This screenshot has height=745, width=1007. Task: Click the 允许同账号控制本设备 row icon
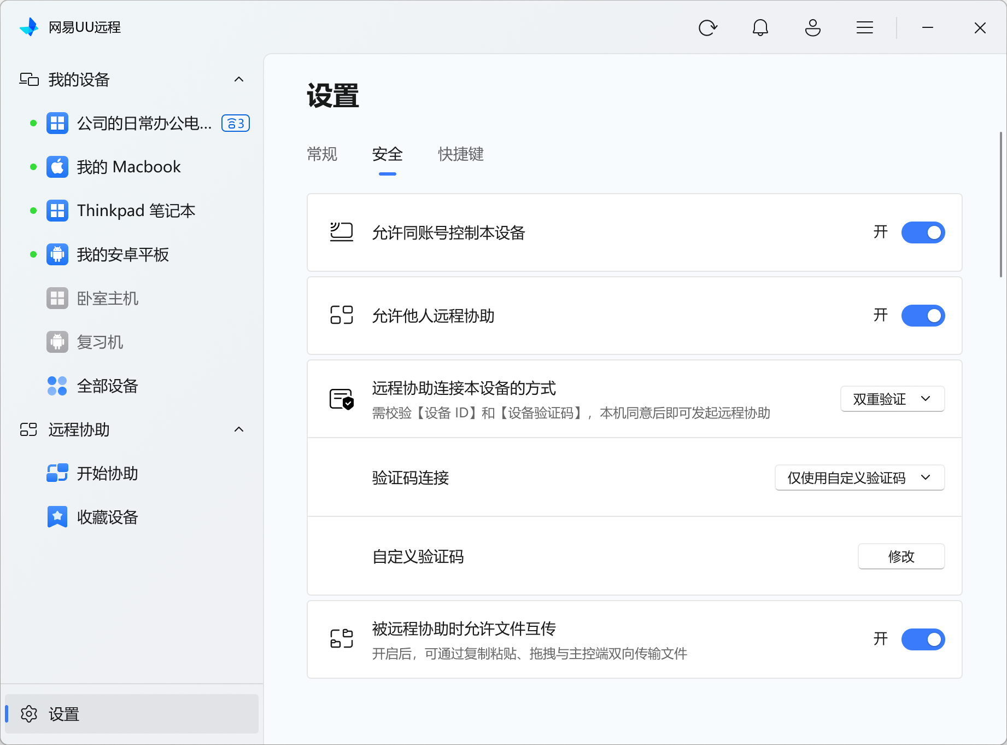click(x=342, y=232)
